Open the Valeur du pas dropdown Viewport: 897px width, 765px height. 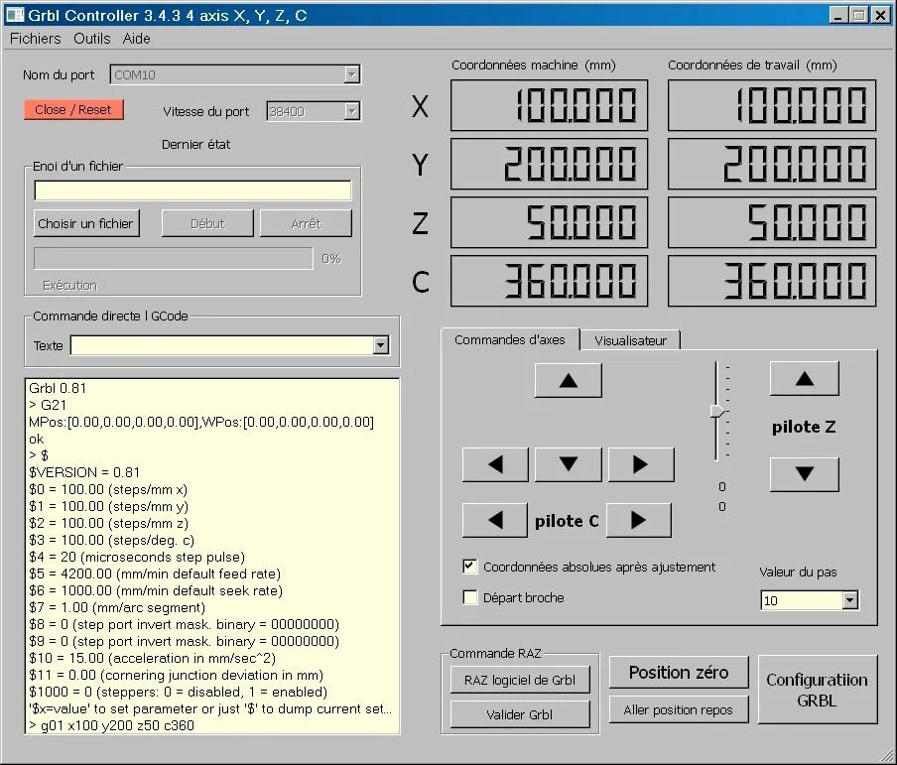(849, 600)
